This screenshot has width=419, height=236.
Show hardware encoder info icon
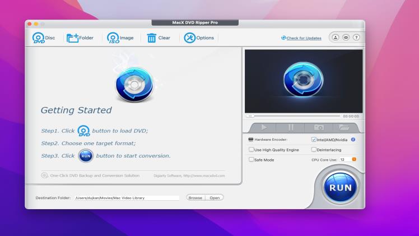coord(353,140)
